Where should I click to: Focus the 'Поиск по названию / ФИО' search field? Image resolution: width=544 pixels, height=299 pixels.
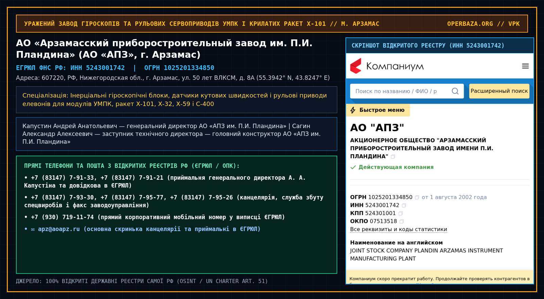pos(407,91)
